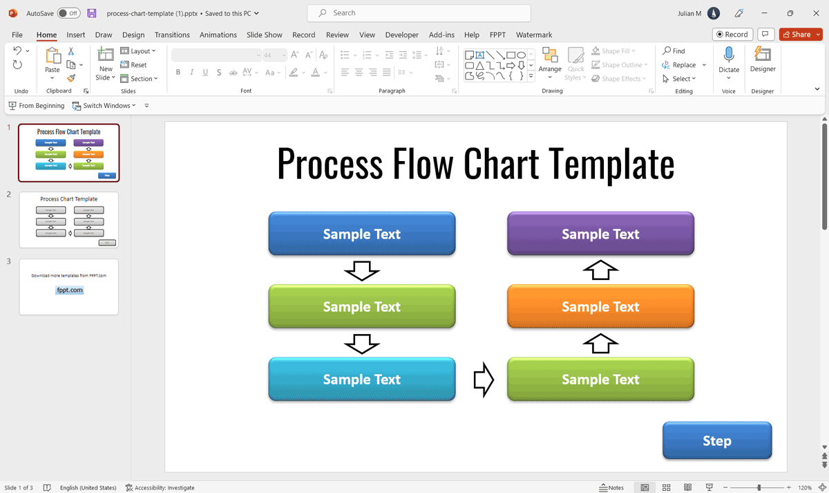Click the Share button

coord(801,34)
